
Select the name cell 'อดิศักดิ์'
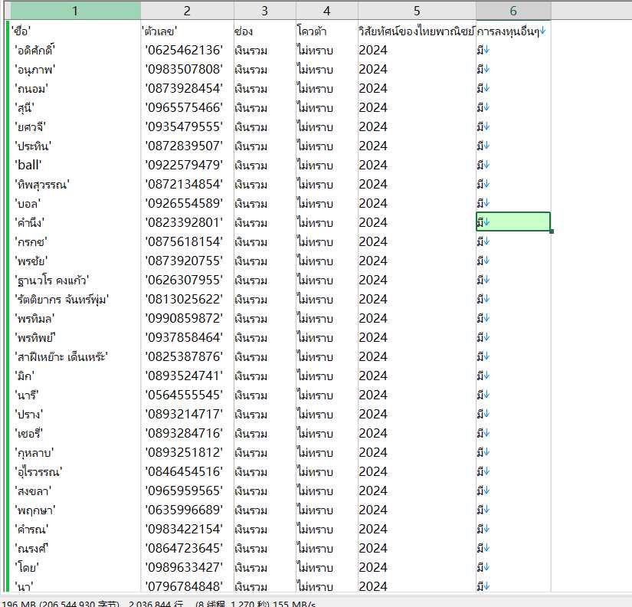(x=75, y=51)
